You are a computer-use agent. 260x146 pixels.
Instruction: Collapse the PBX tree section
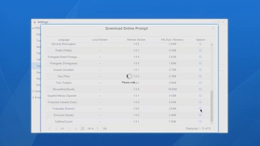click(x=33, y=28)
